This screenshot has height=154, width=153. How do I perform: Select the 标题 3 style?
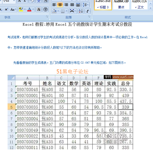coord(103,5)
